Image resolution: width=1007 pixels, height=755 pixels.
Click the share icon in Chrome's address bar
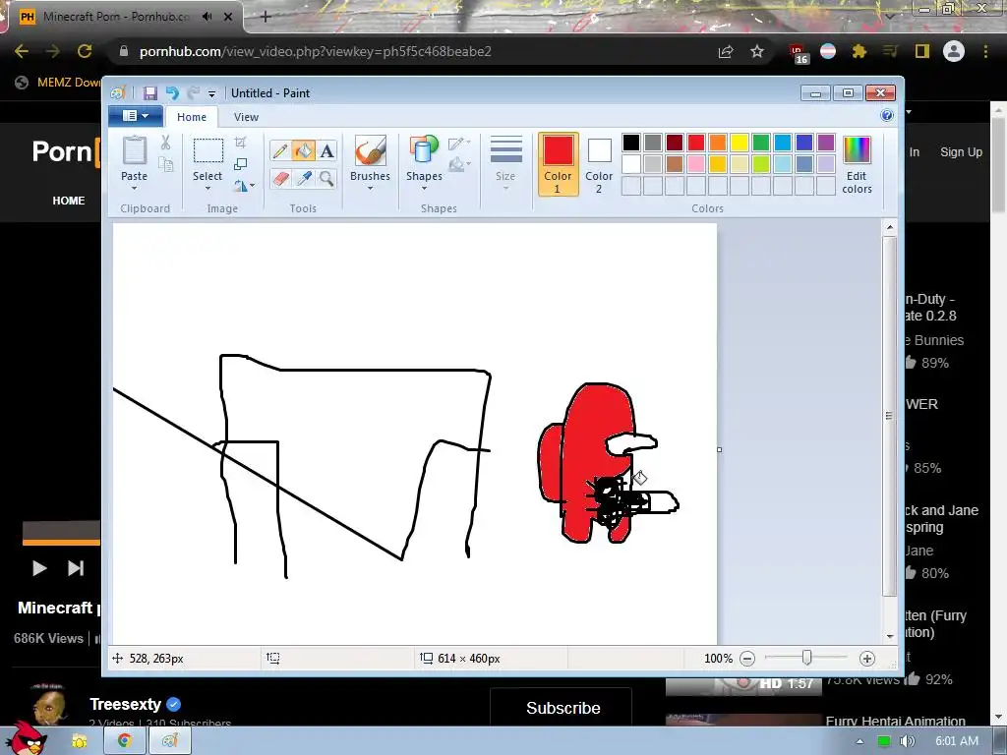pyautogui.click(x=726, y=51)
